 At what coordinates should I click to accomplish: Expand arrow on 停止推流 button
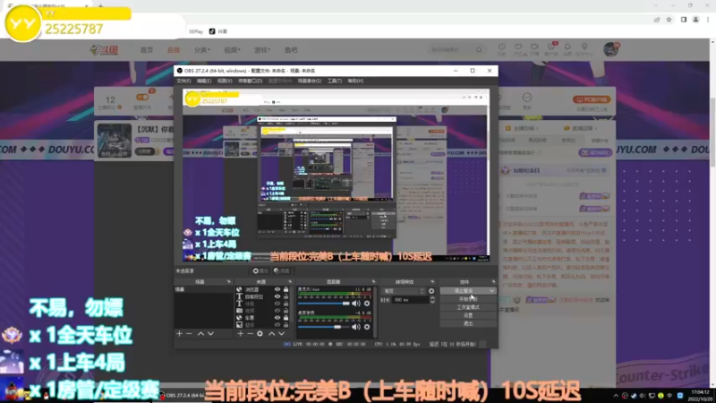pyautogui.click(x=491, y=290)
